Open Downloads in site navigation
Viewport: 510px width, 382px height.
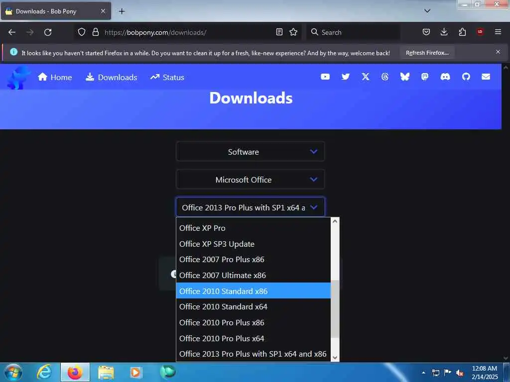[111, 77]
